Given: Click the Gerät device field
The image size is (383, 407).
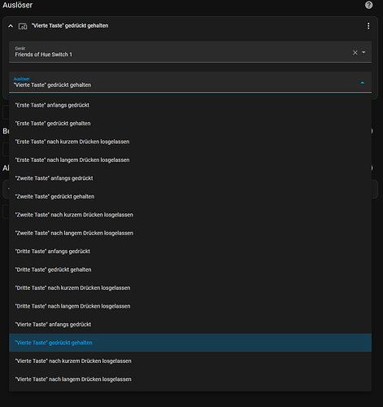Looking at the screenshot, I should tap(190, 52).
